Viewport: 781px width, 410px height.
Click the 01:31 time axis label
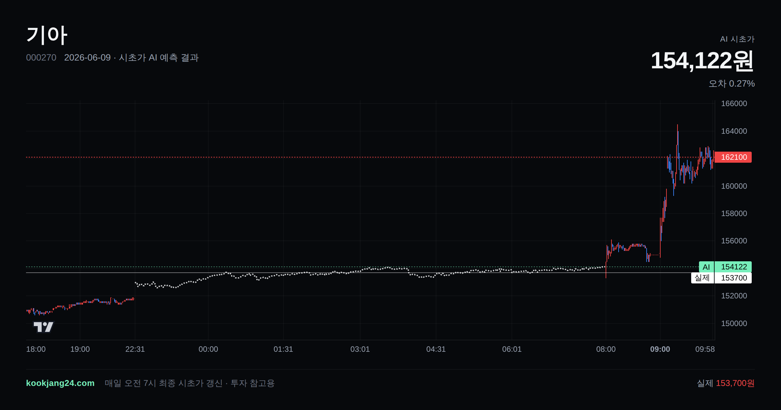pyautogui.click(x=283, y=349)
